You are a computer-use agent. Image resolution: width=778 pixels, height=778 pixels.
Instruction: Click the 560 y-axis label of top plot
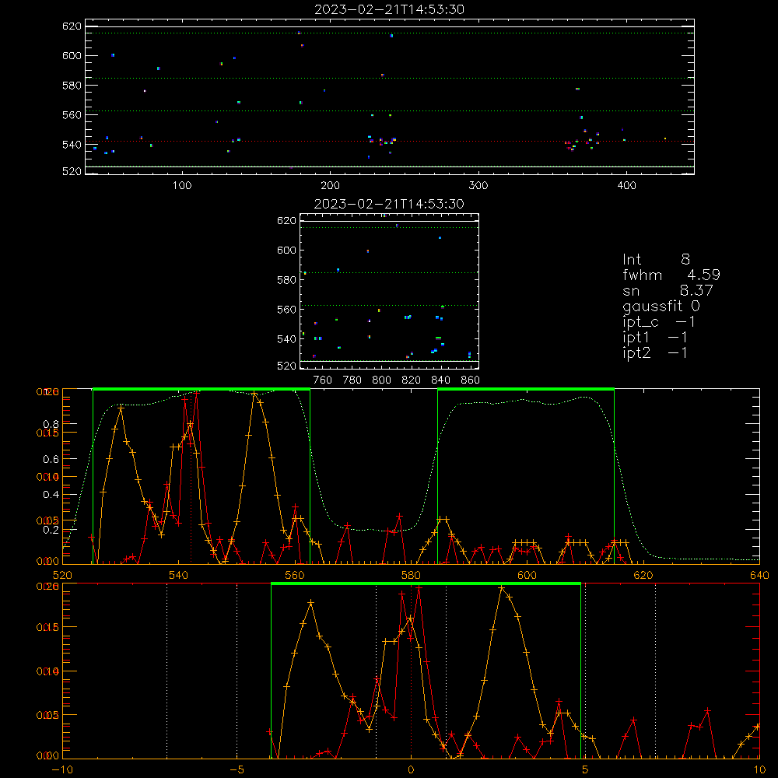[x=72, y=115]
